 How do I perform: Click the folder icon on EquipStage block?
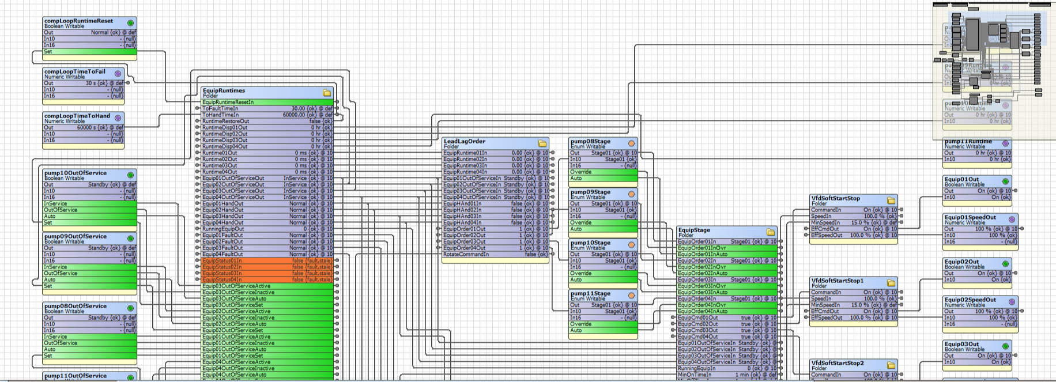coord(771,232)
